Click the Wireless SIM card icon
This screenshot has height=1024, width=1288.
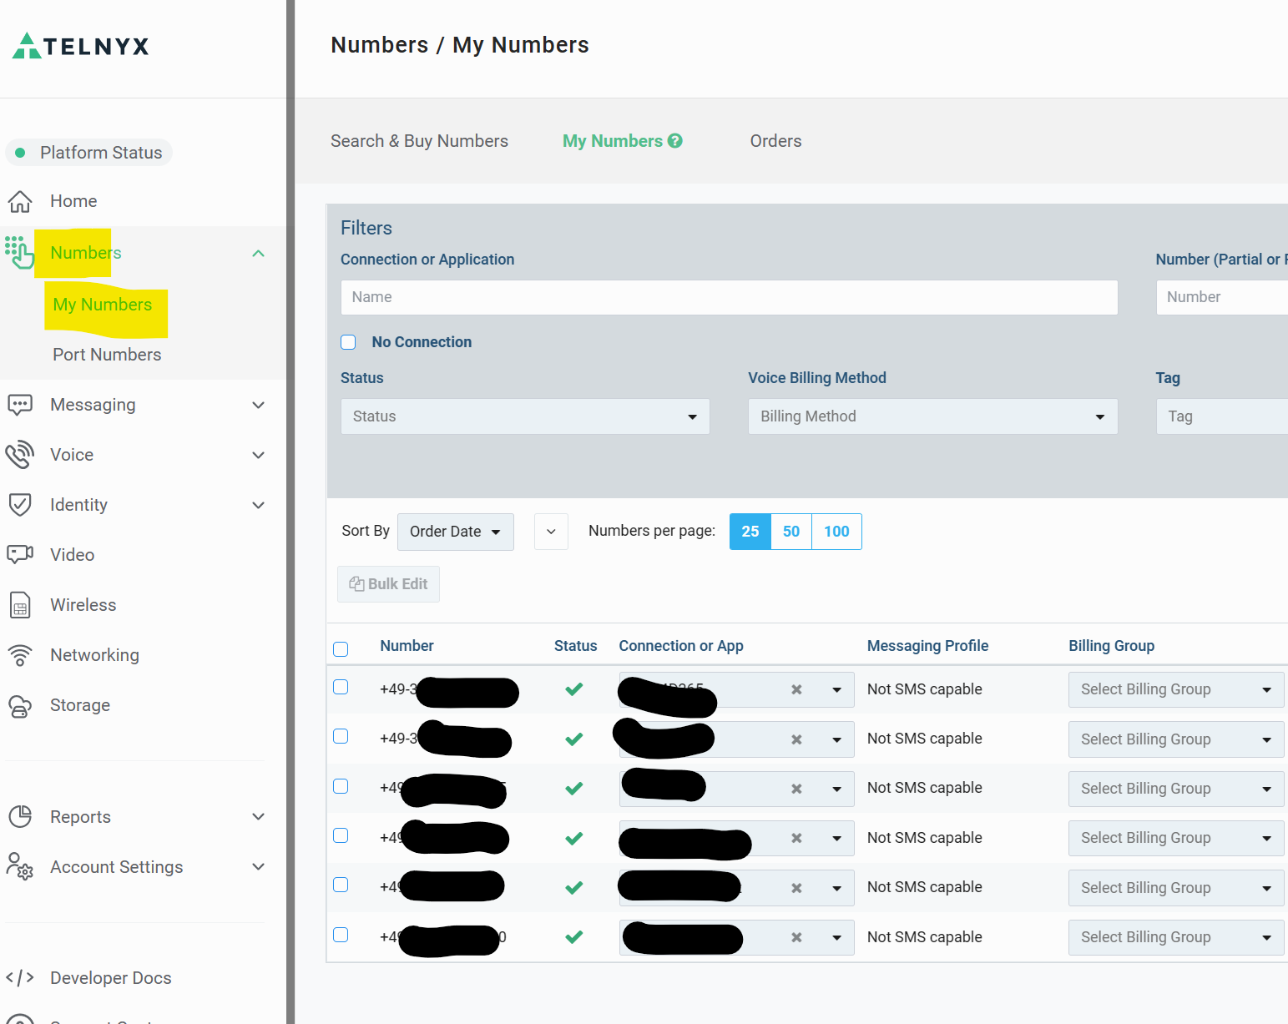pyautogui.click(x=20, y=605)
